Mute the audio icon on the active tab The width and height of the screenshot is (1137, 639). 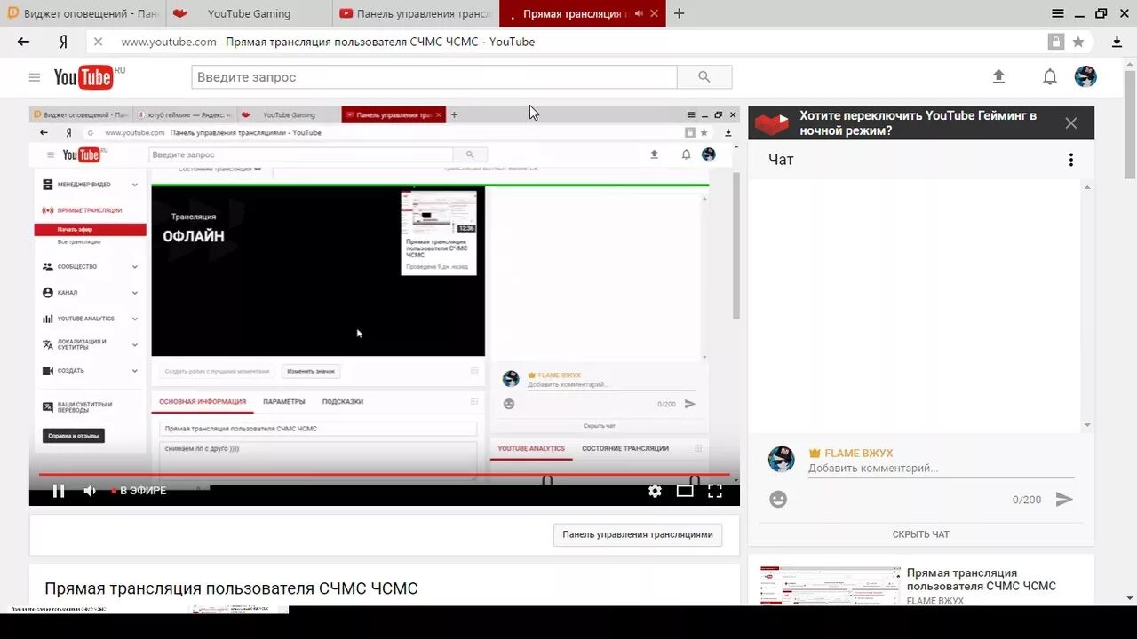639,13
